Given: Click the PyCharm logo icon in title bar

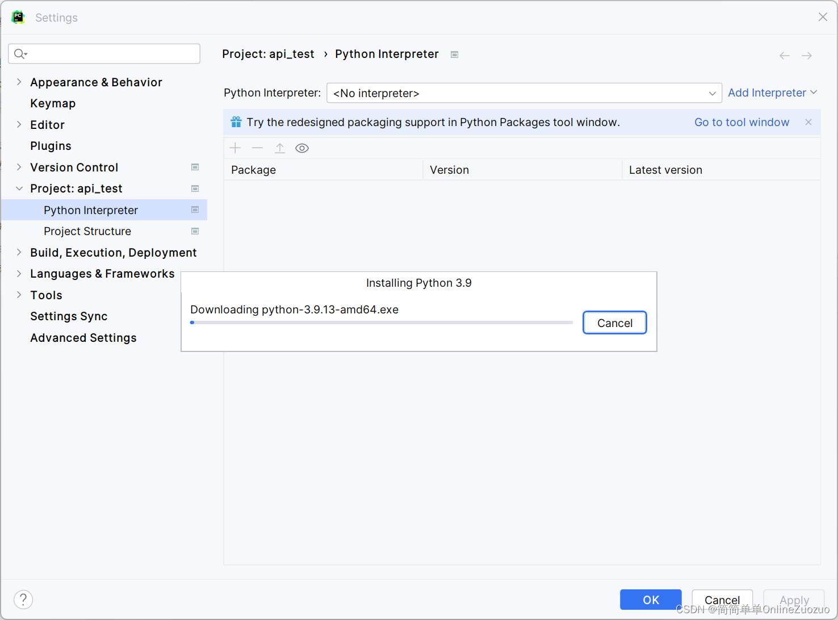Looking at the screenshot, I should pos(18,17).
